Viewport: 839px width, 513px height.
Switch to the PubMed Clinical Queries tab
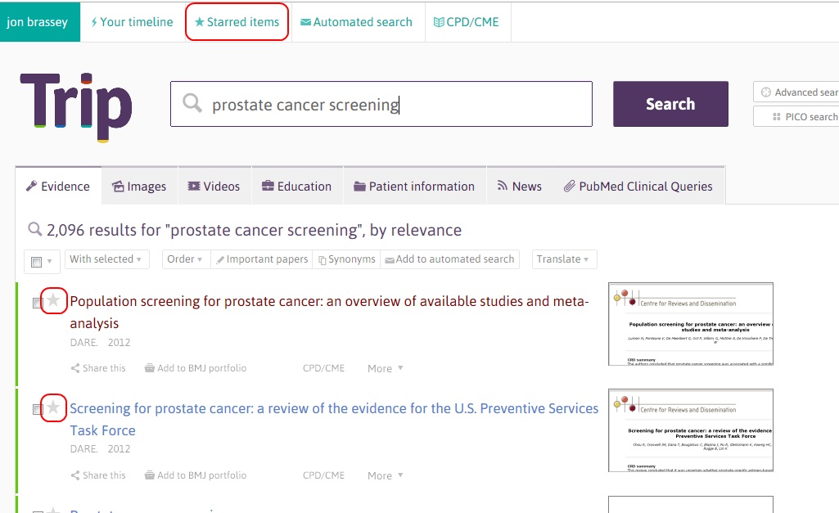click(x=638, y=187)
